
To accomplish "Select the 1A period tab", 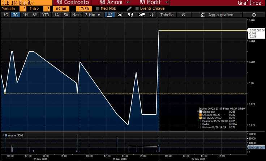I will click(56, 15).
